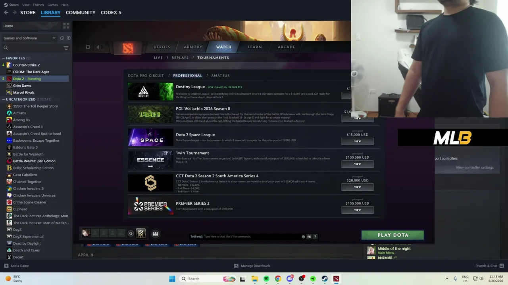The height and width of the screenshot is (285, 508).
Task: Open File Explorer from taskbar
Action: pyautogui.click(x=254, y=279)
